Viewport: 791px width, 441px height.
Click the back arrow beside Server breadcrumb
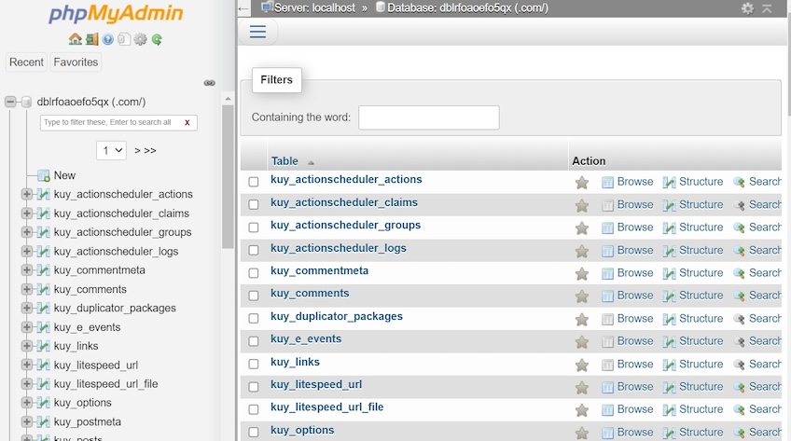tap(243, 8)
